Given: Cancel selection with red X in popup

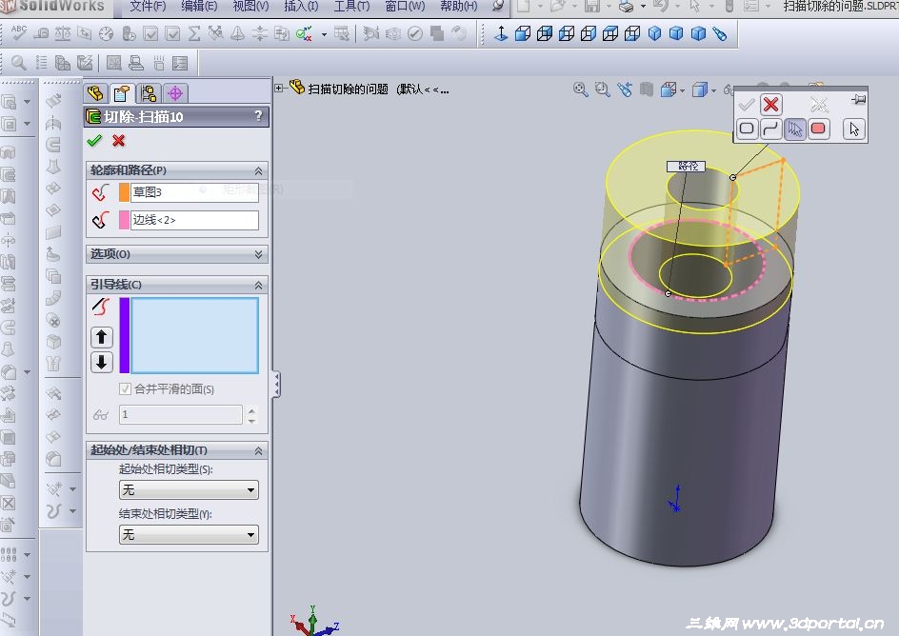Looking at the screenshot, I should click(x=770, y=105).
